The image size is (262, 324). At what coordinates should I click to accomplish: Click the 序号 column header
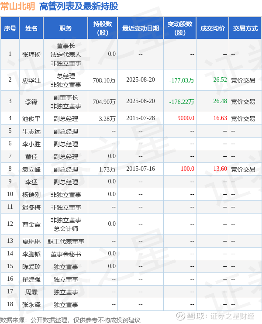tap(10, 28)
